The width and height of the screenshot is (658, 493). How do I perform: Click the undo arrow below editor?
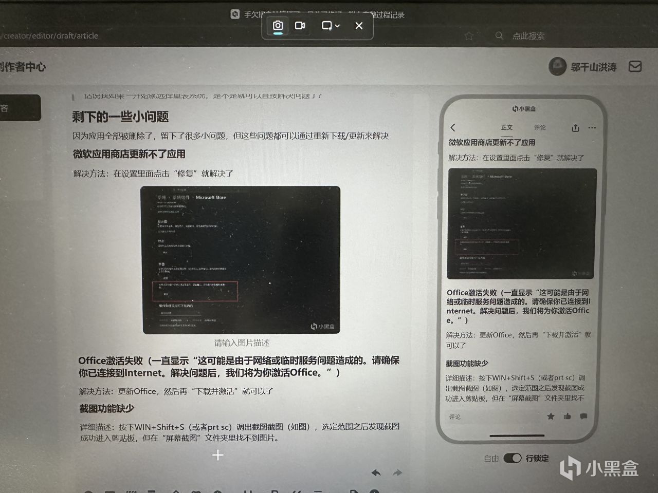pyautogui.click(x=376, y=472)
